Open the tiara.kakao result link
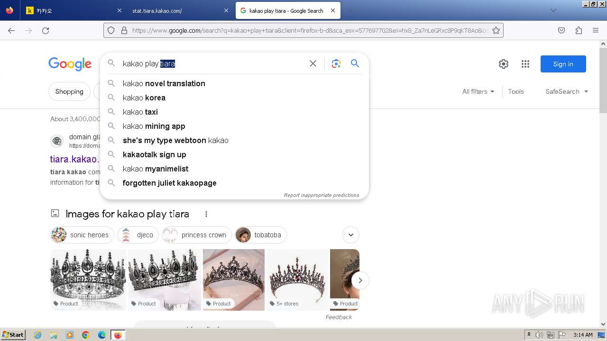The height and width of the screenshot is (341, 607). [74, 159]
